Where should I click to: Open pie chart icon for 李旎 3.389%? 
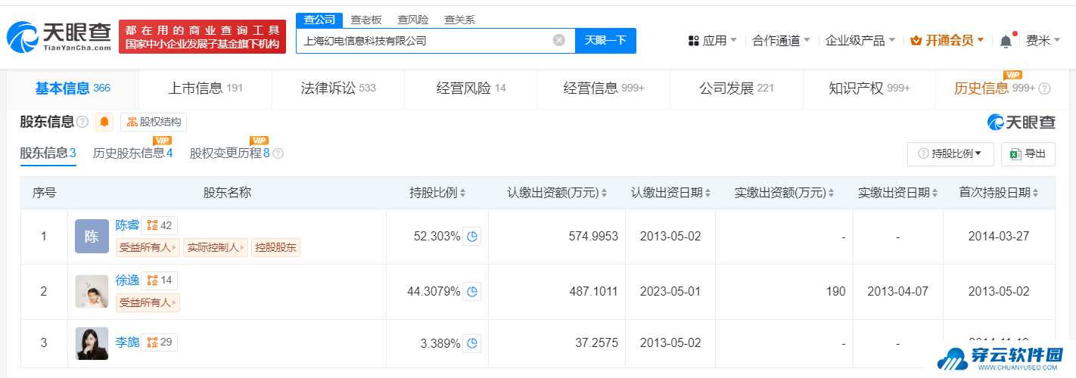pos(472,343)
